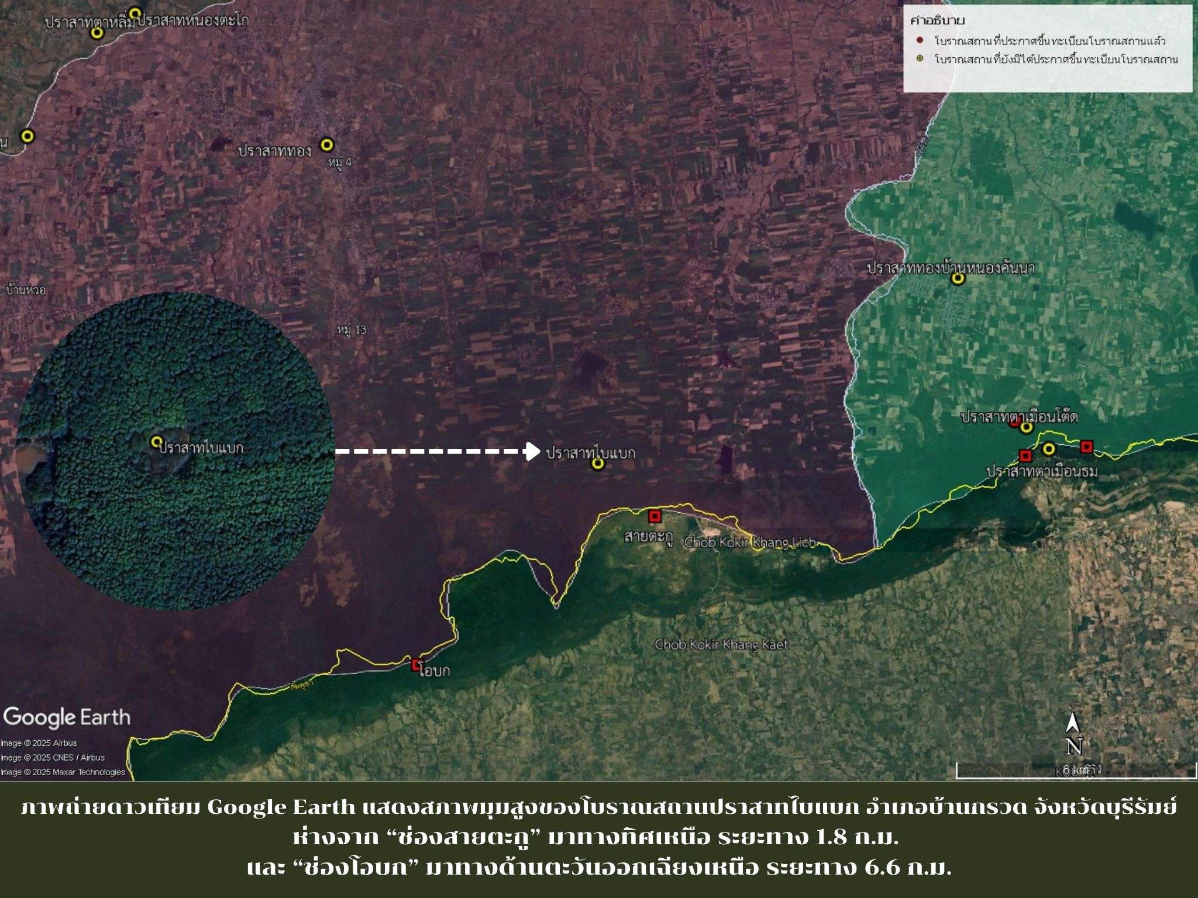Click yellow marker inside the circular inset
The image size is (1198, 898).
[156, 441]
